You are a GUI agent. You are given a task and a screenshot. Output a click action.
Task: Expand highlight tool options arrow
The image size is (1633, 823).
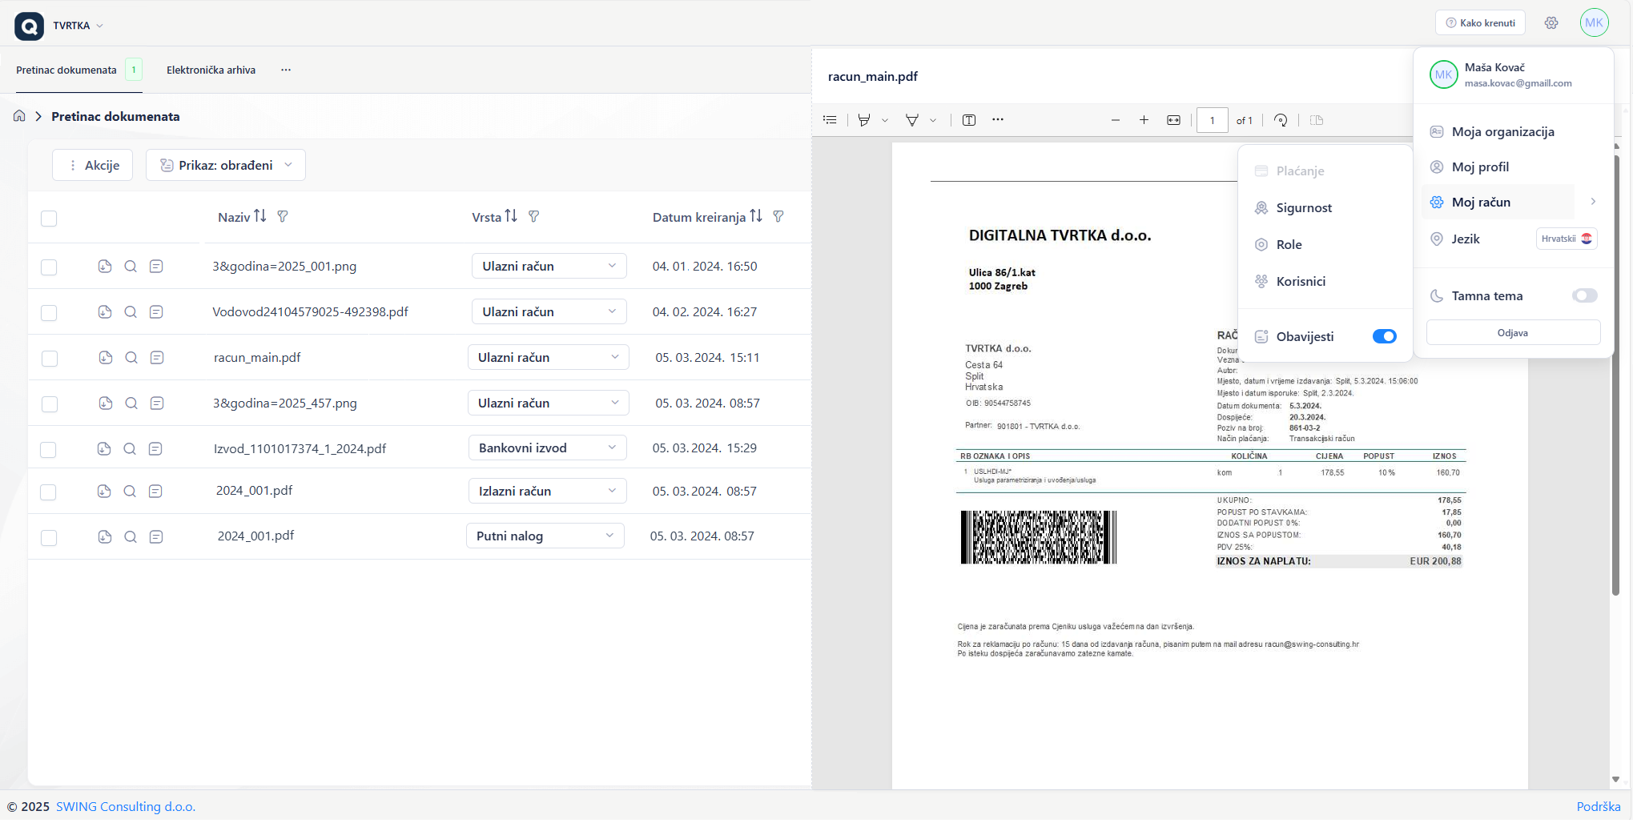(885, 120)
